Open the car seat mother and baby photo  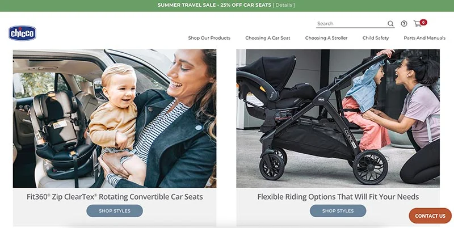[x=115, y=119]
